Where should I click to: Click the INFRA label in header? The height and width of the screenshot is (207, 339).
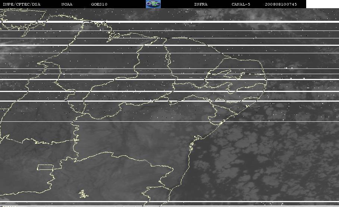point(201,4)
